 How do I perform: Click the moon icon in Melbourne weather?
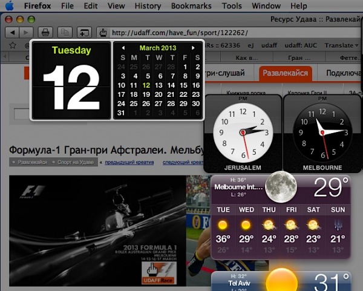click(281, 187)
